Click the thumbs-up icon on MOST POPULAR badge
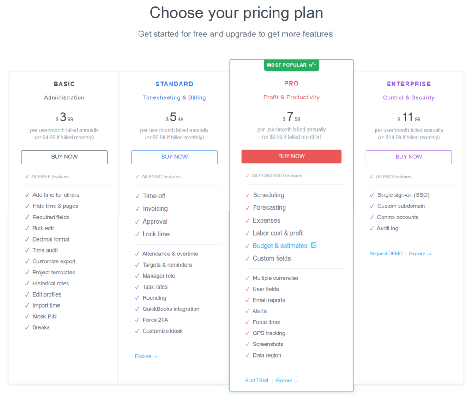Screen dimensions: 473x400 coord(313,65)
